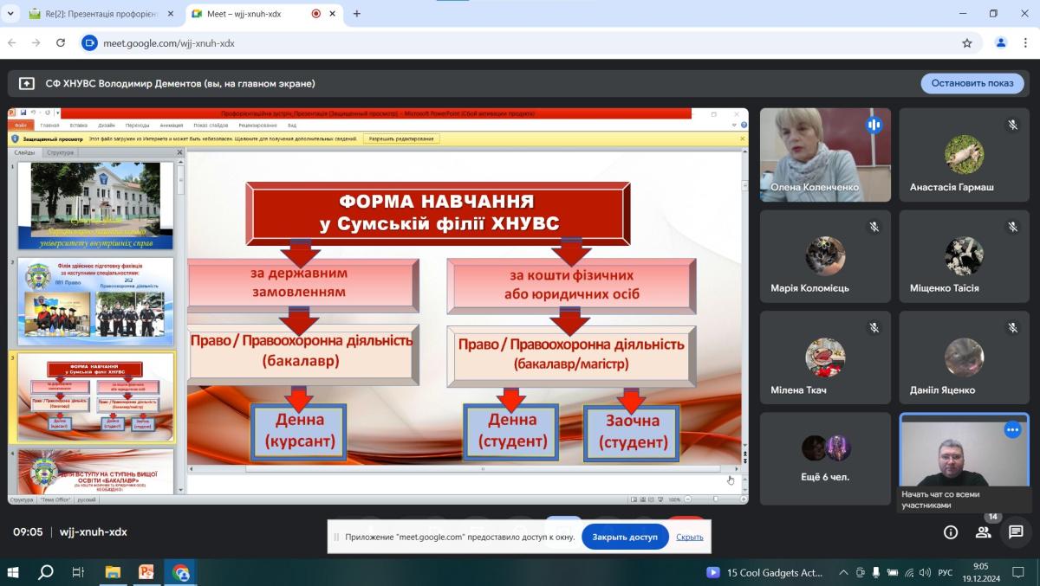Open the Chrome three-dot menu

(1025, 43)
